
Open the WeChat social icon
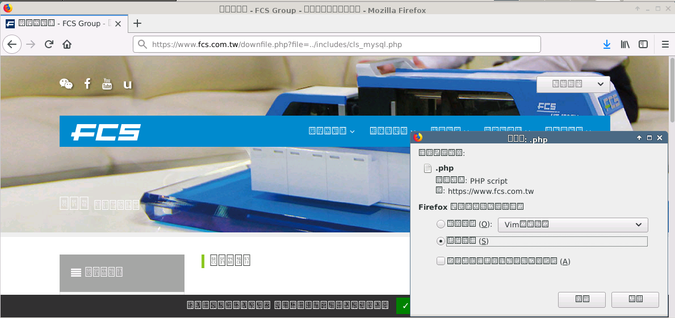coord(66,84)
